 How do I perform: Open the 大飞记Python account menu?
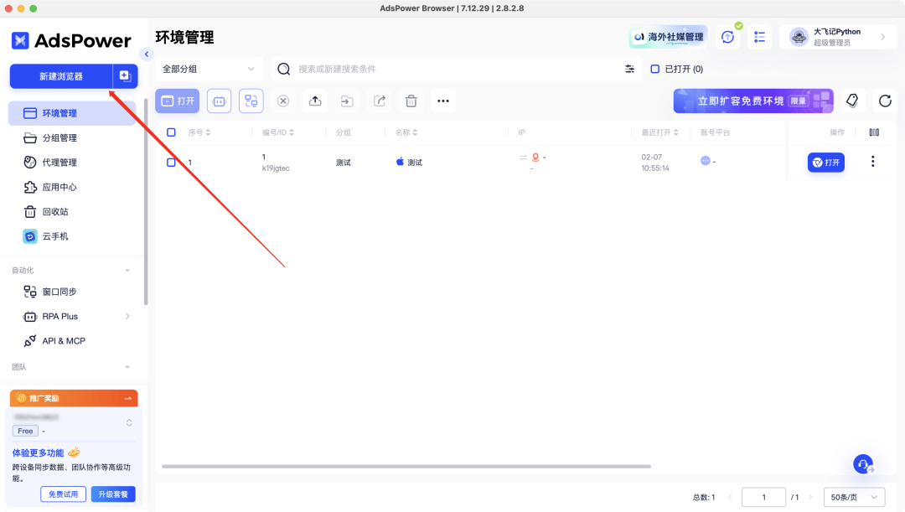[838, 37]
